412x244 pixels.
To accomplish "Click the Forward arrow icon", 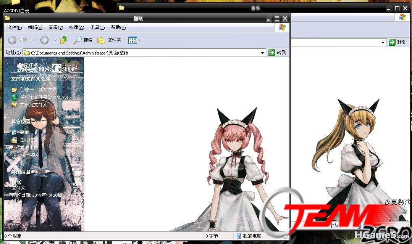I will (44, 40).
